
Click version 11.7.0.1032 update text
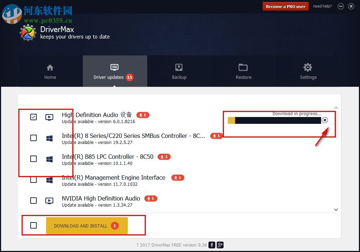(x=100, y=184)
